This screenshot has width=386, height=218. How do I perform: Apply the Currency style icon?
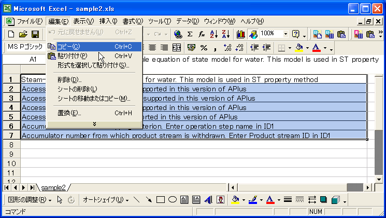tap(191, 47)
